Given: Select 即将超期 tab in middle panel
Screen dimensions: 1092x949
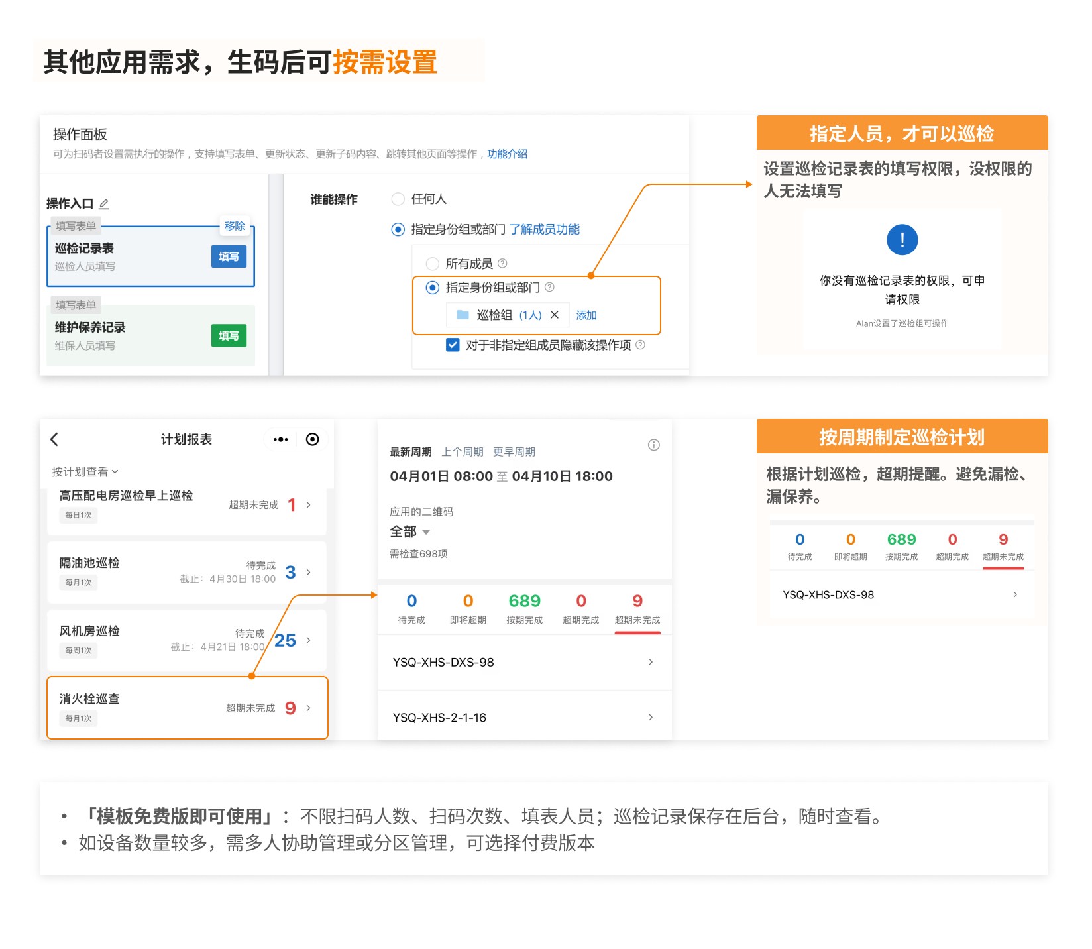Looking at the screenshot, I should [x=468, y=609].
